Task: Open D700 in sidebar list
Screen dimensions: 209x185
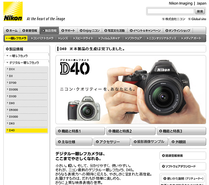Action: 27,83
